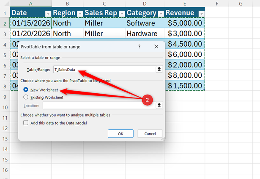Select the $1,500.00 revenue cell

(185, 86)
